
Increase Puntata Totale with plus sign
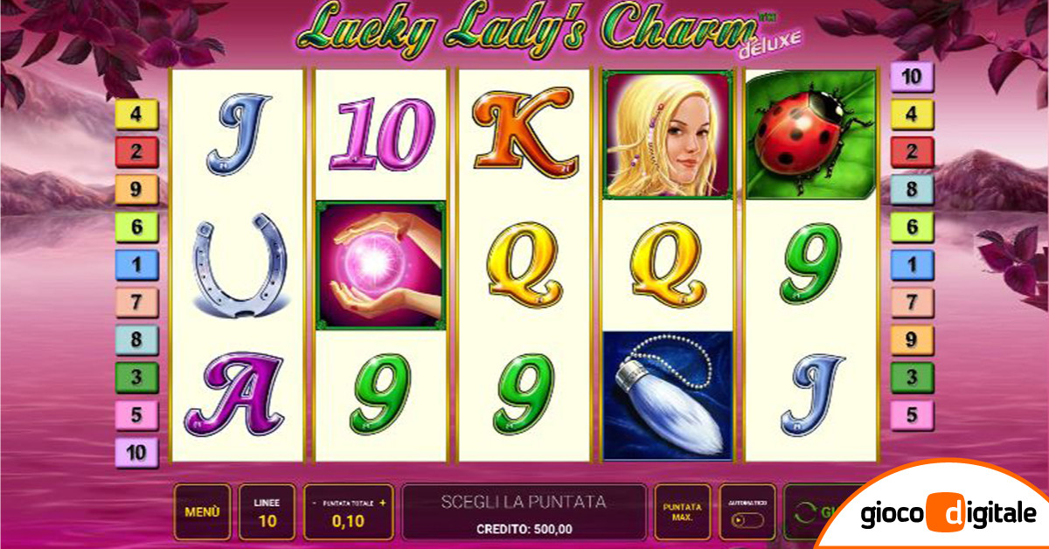[382, 503]
